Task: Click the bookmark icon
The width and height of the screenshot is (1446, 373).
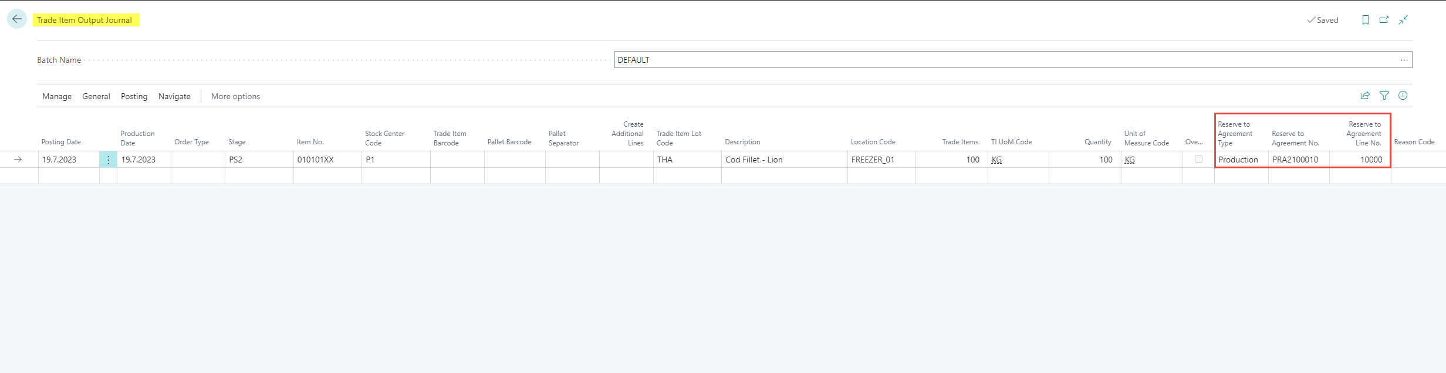Action: [1365, 20]
